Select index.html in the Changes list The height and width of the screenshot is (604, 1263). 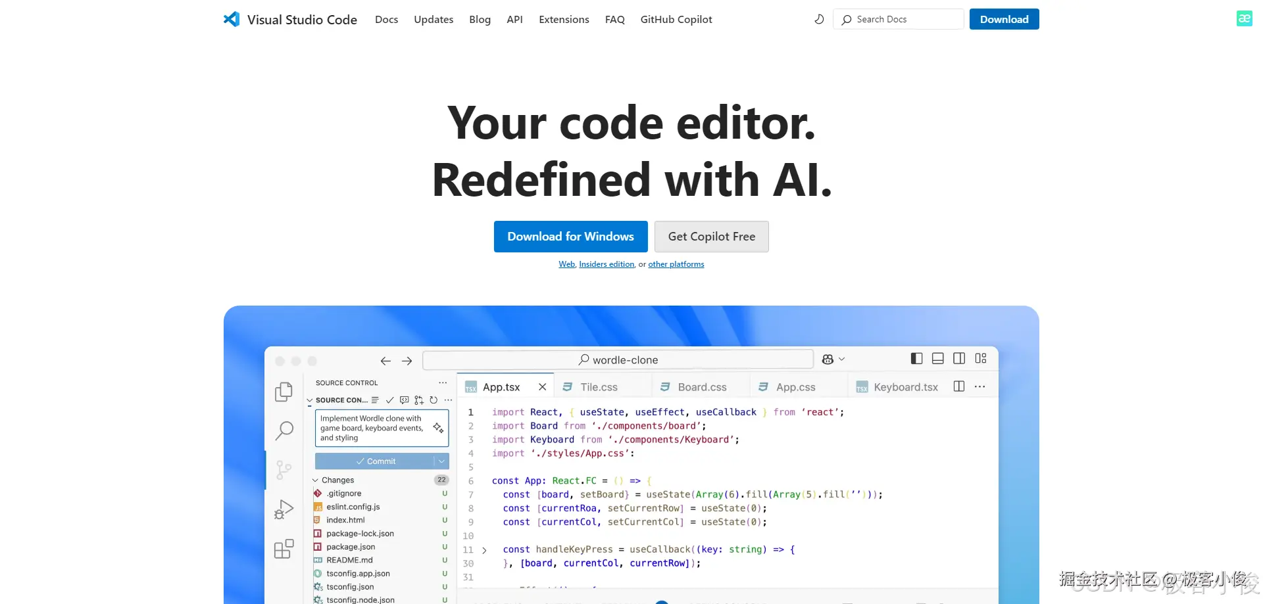click(x=380, y=520)
